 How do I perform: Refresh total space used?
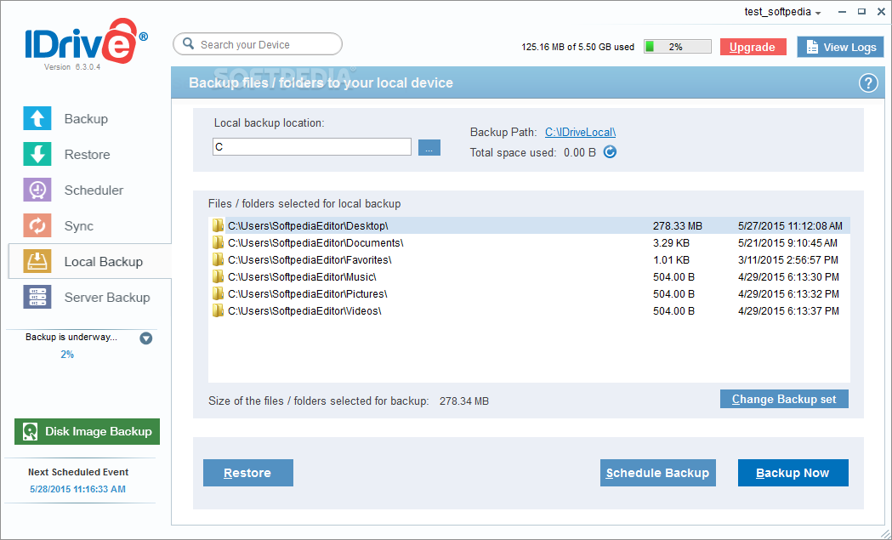click(609, 152)
